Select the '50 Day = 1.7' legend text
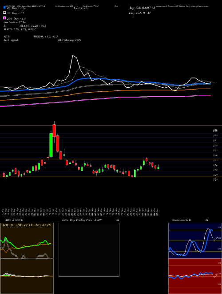 coord(16,13)
